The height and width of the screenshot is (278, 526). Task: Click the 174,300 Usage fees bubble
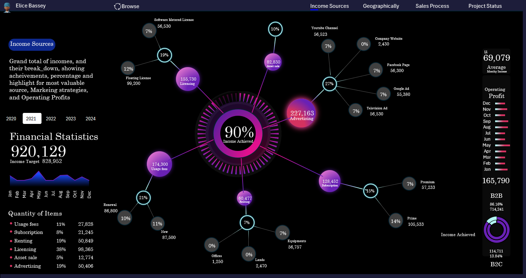pyautogui.click(x=160, y=164)
